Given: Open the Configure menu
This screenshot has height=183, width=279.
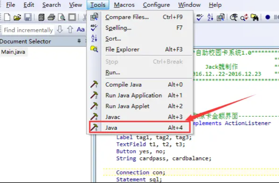Looking at the screenshot, I should (156, 5).
